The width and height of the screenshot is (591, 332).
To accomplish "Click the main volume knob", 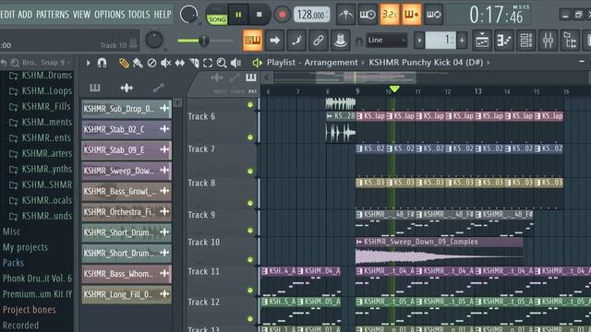I will [188, 15].
